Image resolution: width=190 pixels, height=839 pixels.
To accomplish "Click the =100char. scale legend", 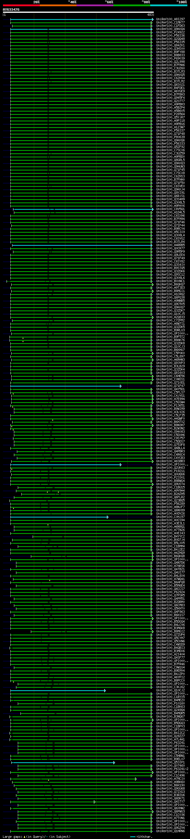I will click(141, 837).
